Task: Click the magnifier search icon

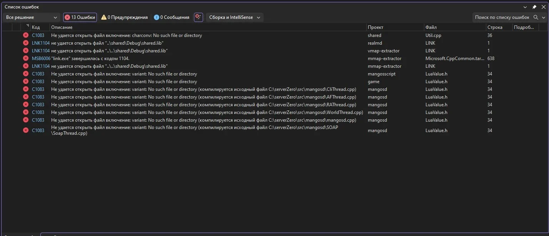Action: (536, 17)
